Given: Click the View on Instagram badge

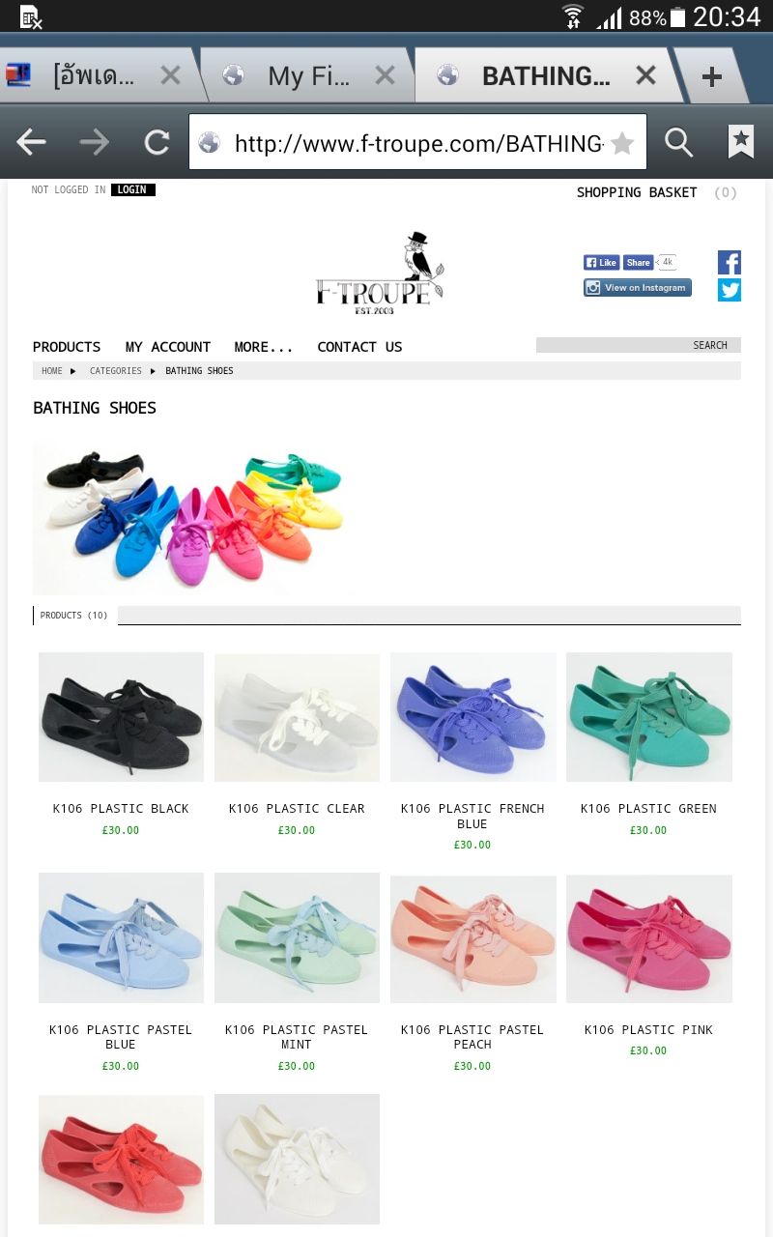Looking at the screenshot, I should (x=638, y=287).
